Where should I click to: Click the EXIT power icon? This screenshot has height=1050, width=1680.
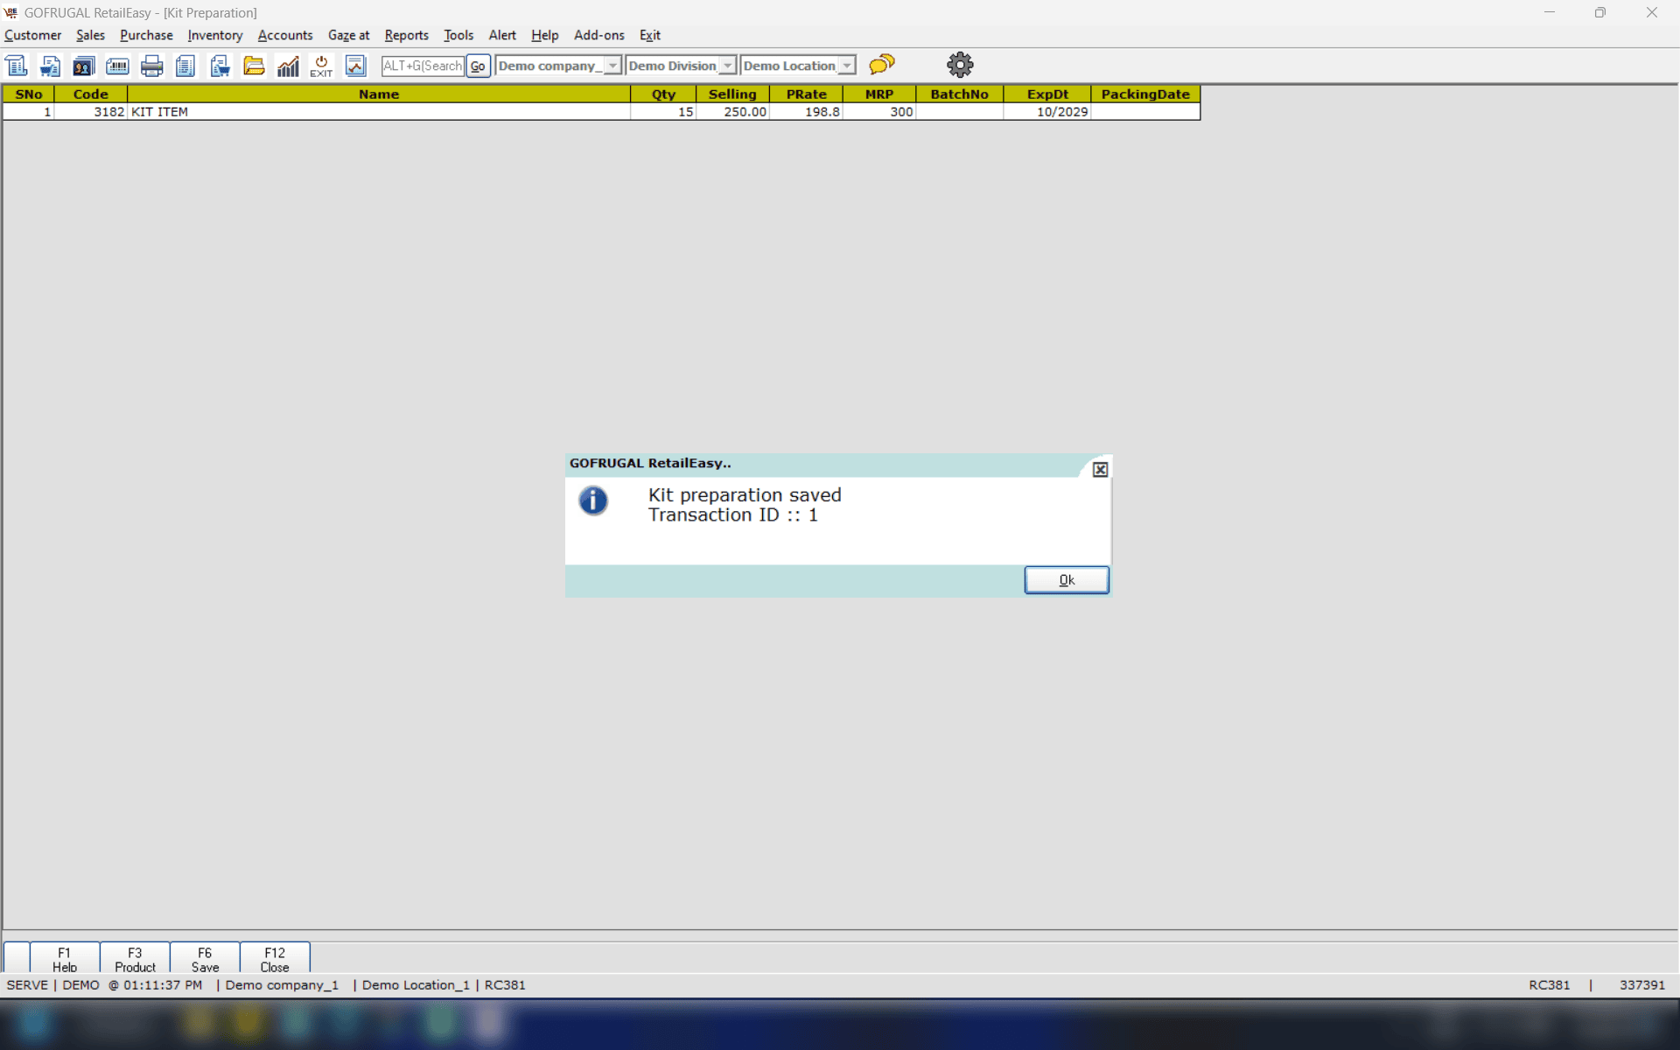(x=321, y=66)
